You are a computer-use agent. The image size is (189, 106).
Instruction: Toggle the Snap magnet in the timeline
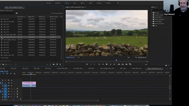(4, 74)
